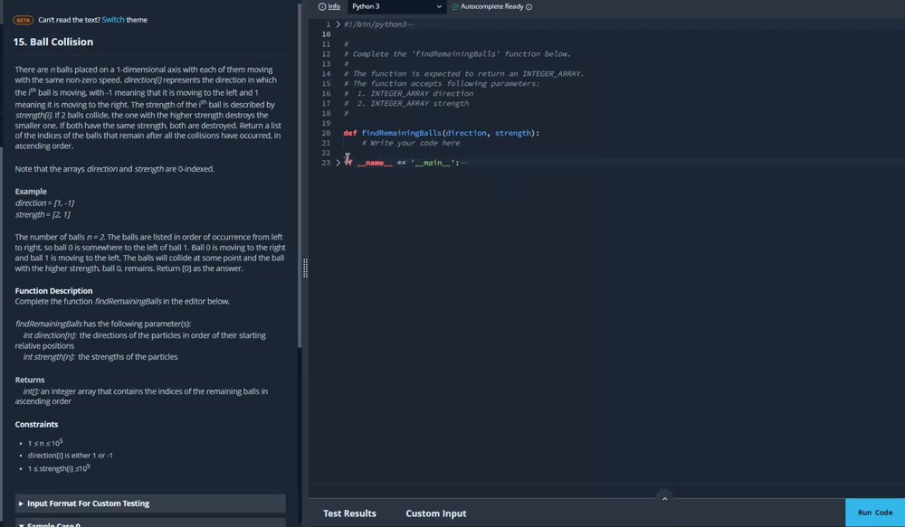Expand the bottom panel with up chevron

pyautogui.click(x=664, y=498)
